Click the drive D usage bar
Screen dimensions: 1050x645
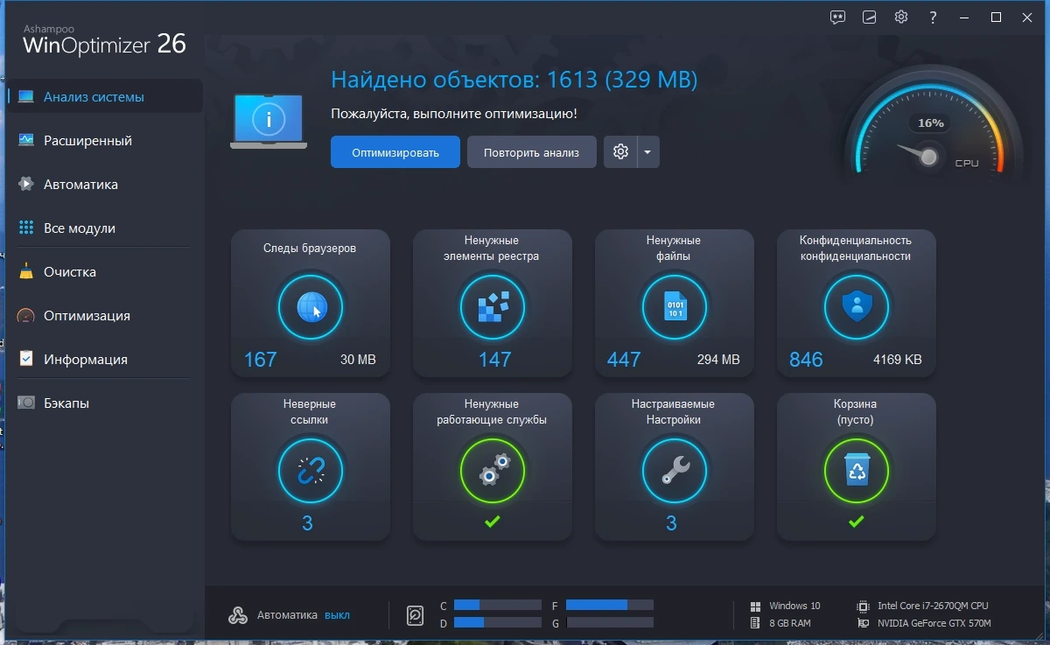click(x=498, y=622)
